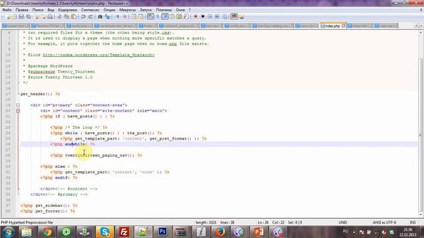Click the ANSI as UTF-8 encoding field
The width and height of the screenshot is (424, 238).
pyautogui.click(x=384, y=223)
